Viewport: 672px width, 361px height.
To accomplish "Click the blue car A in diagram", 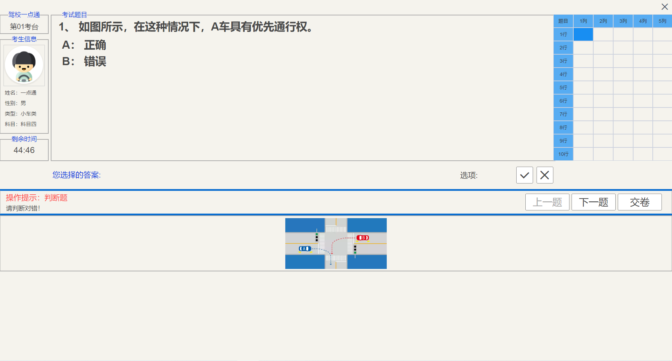I will click(305, 249).
